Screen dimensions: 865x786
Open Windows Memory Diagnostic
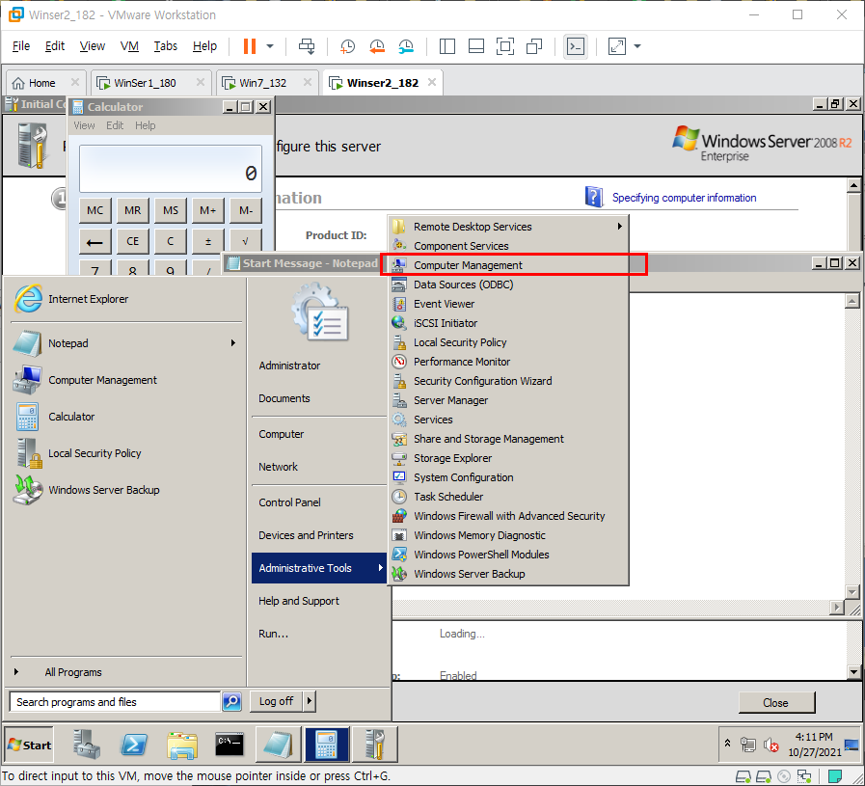click(x=508, y=535)
